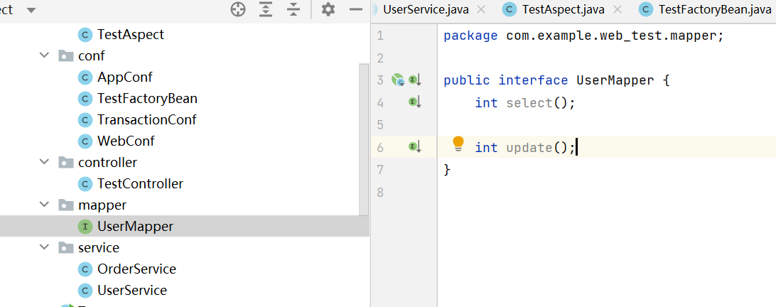
Task: Select the UserMapper interface in tree
Action: point(135,226)
